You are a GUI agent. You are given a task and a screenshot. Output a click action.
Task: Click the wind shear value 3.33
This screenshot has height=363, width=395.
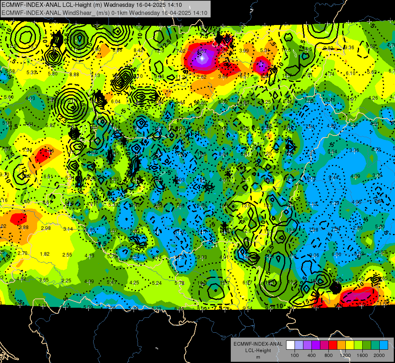click(202, 257)
